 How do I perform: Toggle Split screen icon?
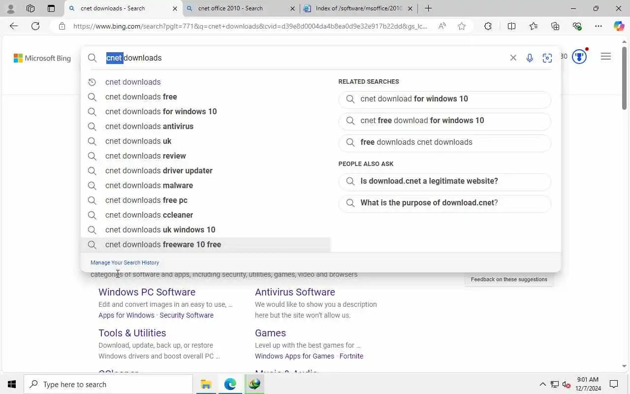[511, 26]
